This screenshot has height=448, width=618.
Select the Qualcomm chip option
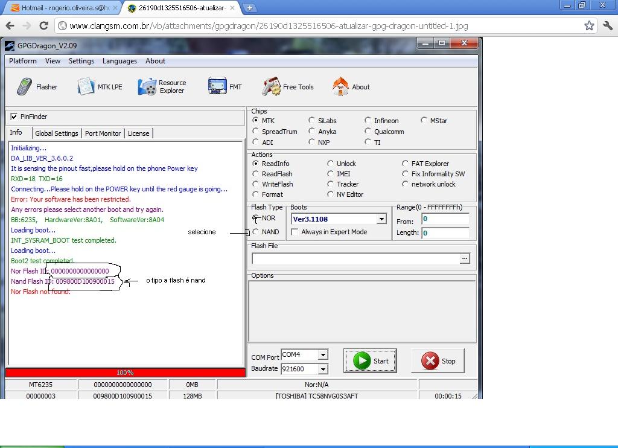tap(368, 131)
